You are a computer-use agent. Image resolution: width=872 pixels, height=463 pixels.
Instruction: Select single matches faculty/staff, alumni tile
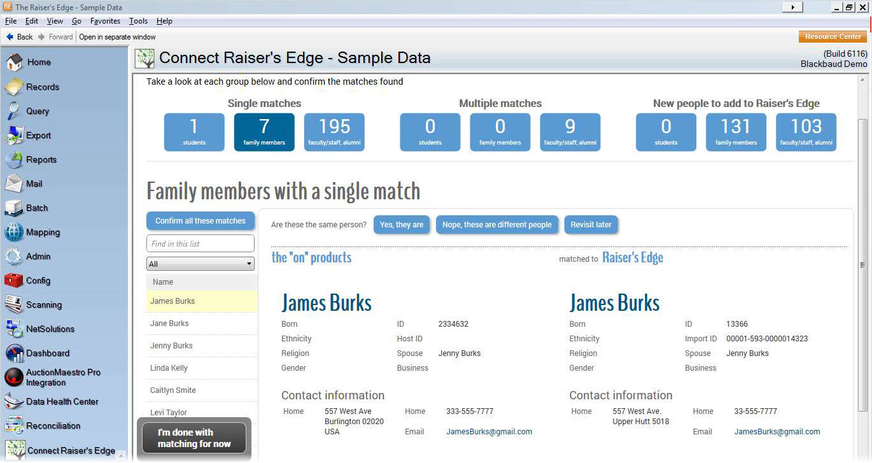tap(334, 132)
